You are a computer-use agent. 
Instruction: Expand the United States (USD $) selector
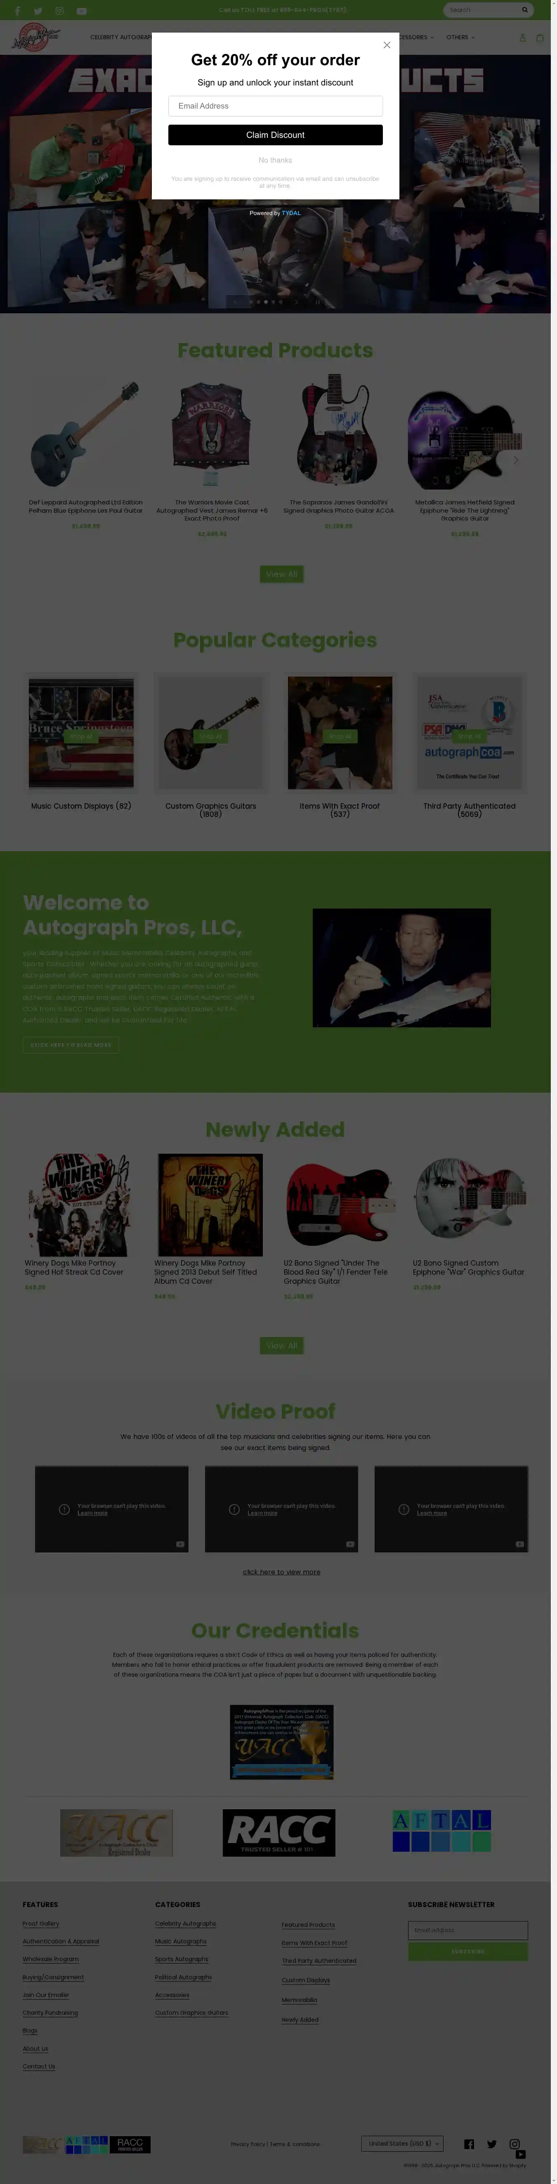pyautogui.click(x=403, y=2143)
